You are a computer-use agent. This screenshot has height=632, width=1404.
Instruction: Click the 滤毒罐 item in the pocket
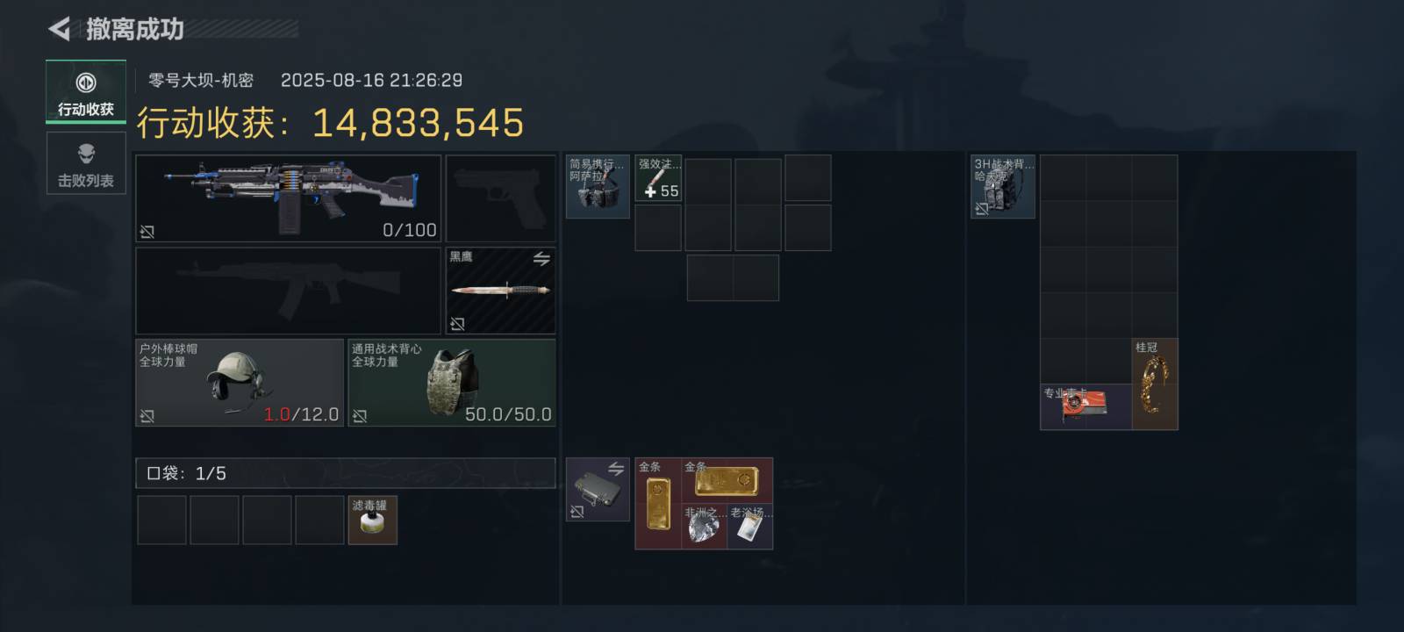pos(373,520)
